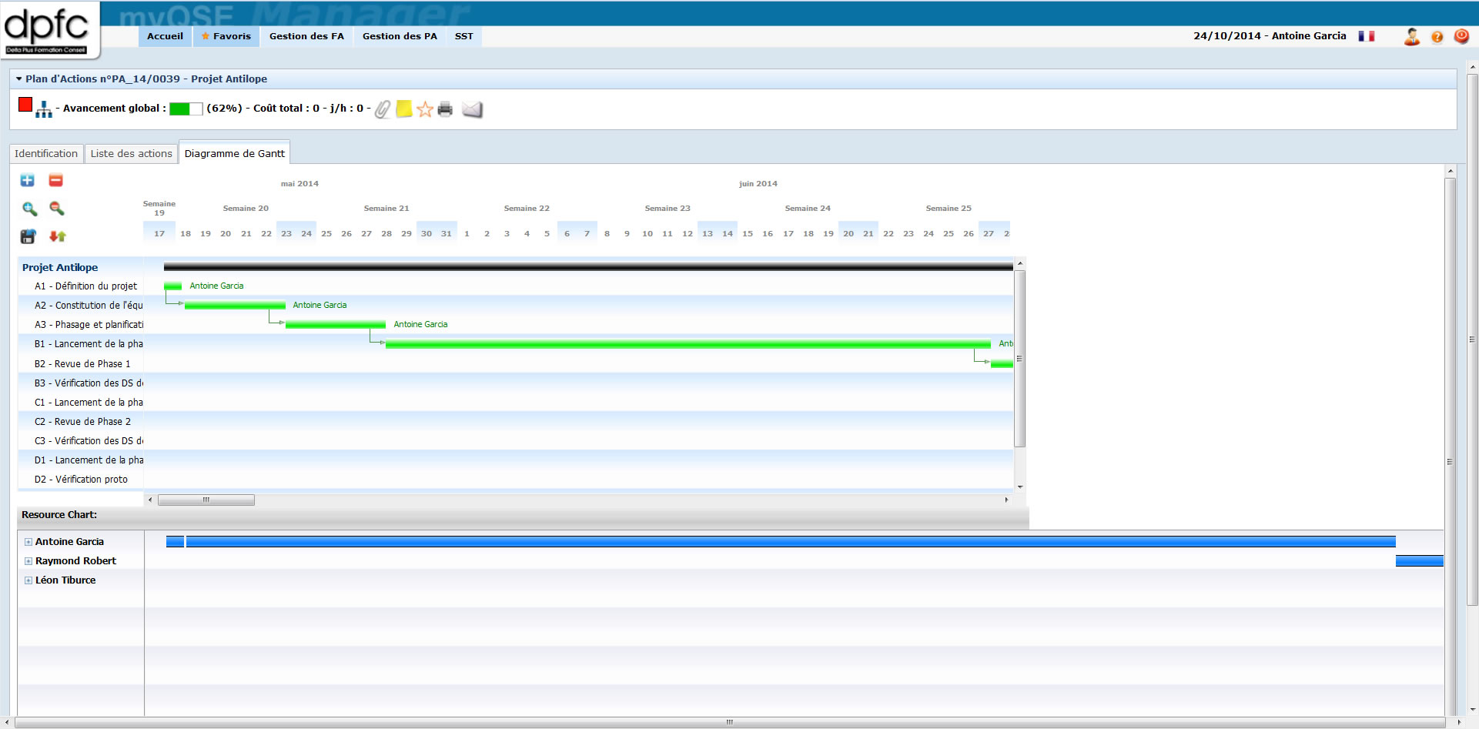Select the Projet Antilope task row

60,268
